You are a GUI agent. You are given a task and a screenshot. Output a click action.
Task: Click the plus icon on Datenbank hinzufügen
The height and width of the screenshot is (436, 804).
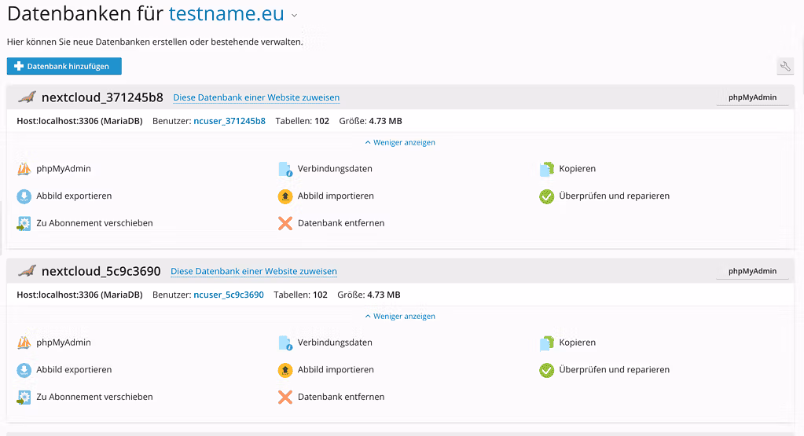[19, 66]
